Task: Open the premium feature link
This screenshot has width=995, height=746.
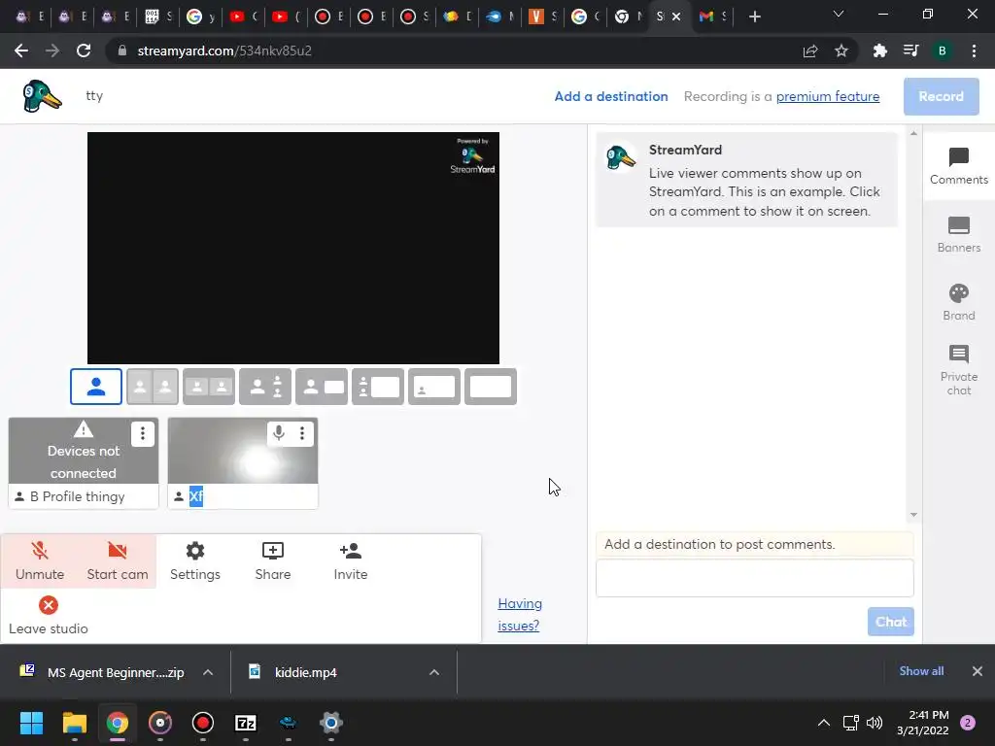Action: coord(828,96)
